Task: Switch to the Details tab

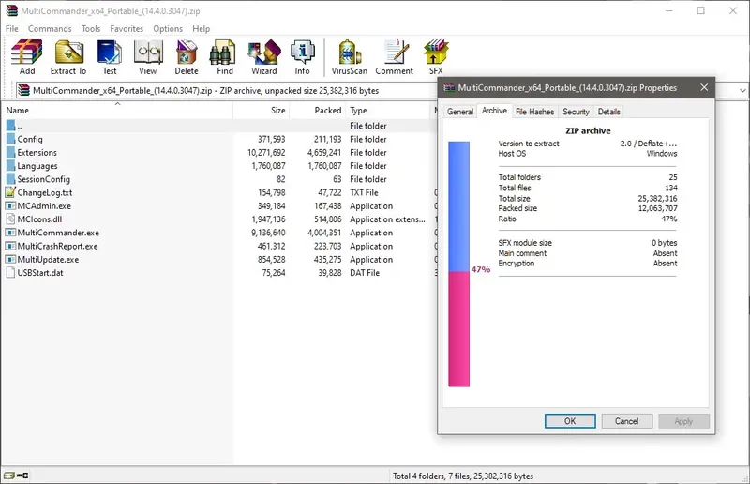Action: tap(608, 112)
